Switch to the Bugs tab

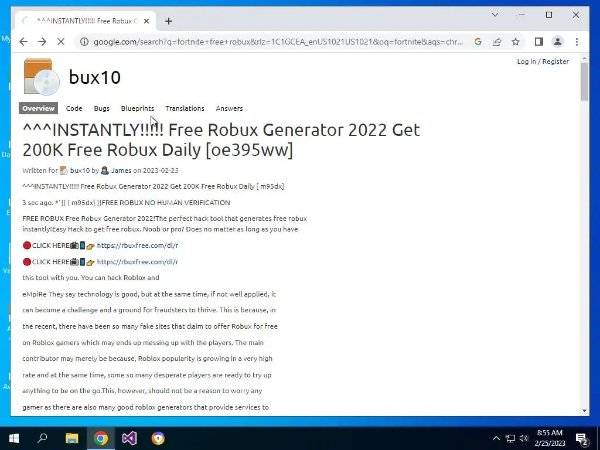[x=102, y=108]
